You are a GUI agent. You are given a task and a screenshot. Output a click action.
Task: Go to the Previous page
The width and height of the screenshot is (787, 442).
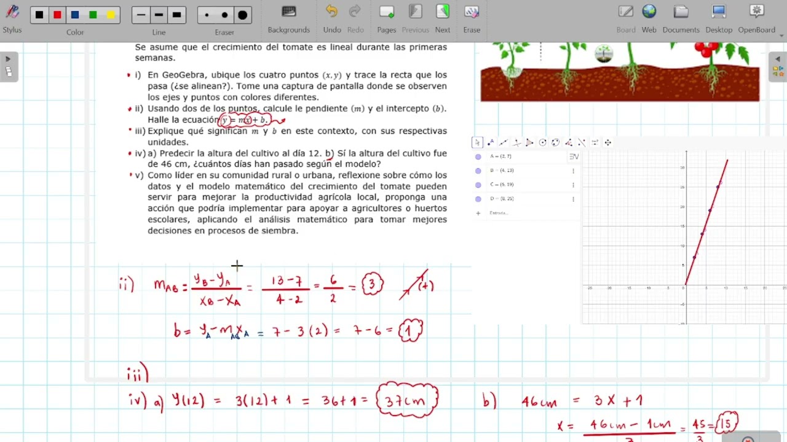pyautogui.click(x=415, y=18)
